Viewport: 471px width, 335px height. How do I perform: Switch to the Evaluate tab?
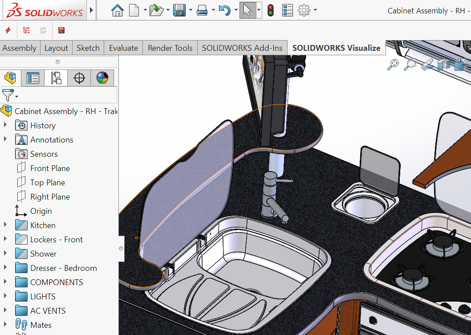coord(123,48)
